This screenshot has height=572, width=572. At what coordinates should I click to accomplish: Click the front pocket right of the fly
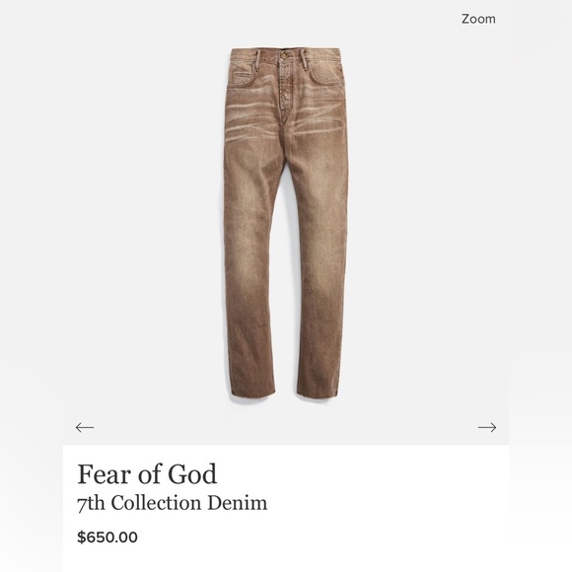pos(325,74)
